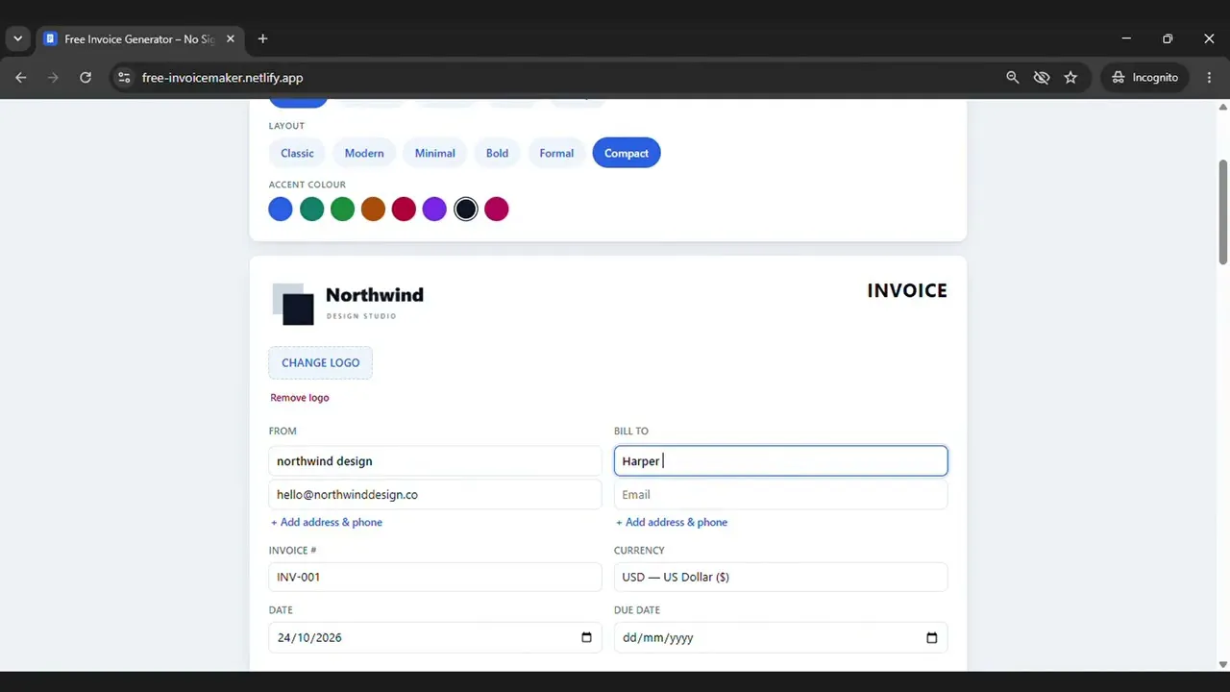
Task: Open site information icon in address bar
Action: [123, 78]
